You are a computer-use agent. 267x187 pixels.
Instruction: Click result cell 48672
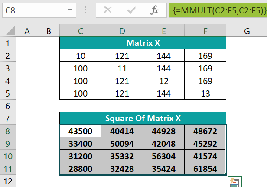pyautogui.click(x=205, y=131)
